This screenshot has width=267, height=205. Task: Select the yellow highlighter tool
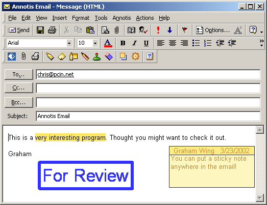pos(50,56)
